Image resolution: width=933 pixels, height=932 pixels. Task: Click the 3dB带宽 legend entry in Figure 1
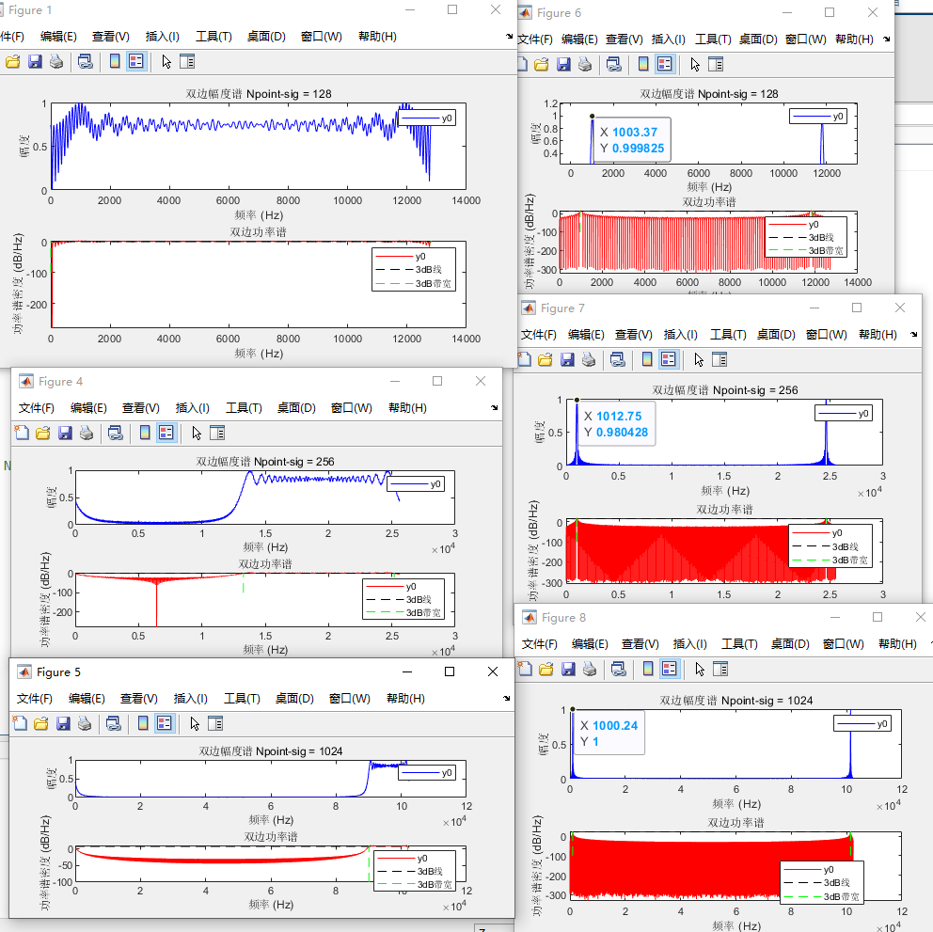[x=413, y=284]
